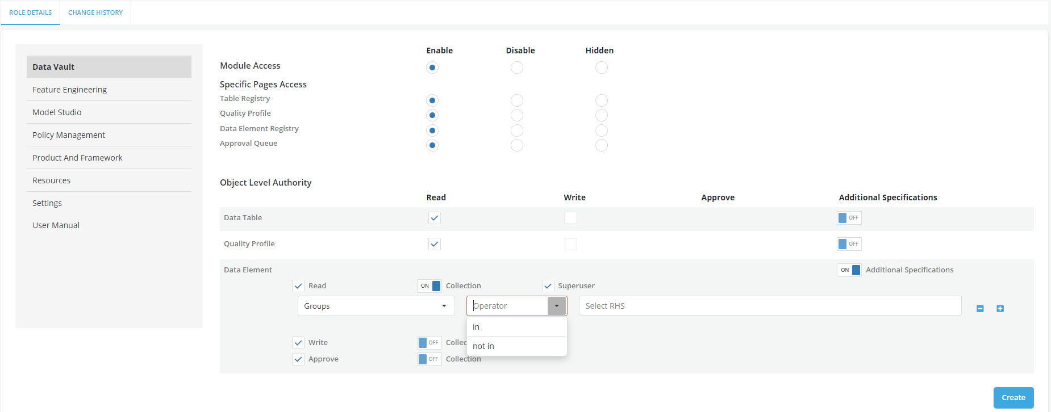1051x412 pixels.
Task: Select Hidden radio for Approval Queue
Action: pos(601,145)
